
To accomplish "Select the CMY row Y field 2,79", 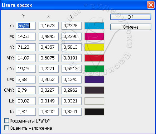I will pos(26,90).
